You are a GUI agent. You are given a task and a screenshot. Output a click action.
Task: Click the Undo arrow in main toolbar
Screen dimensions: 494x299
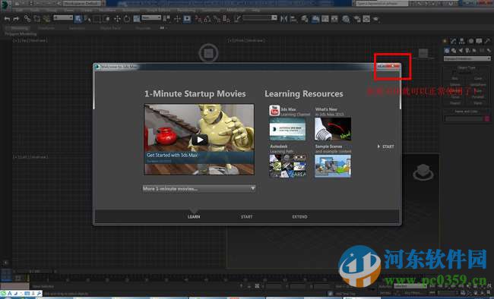7,19
